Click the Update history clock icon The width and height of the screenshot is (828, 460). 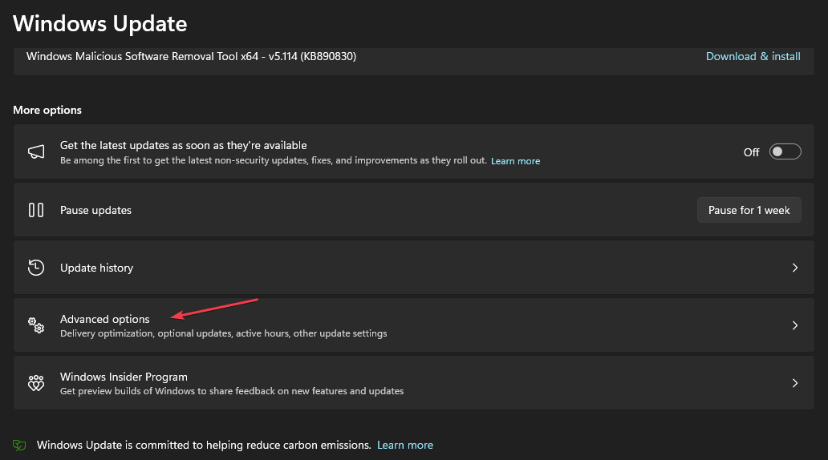point(36,268)
